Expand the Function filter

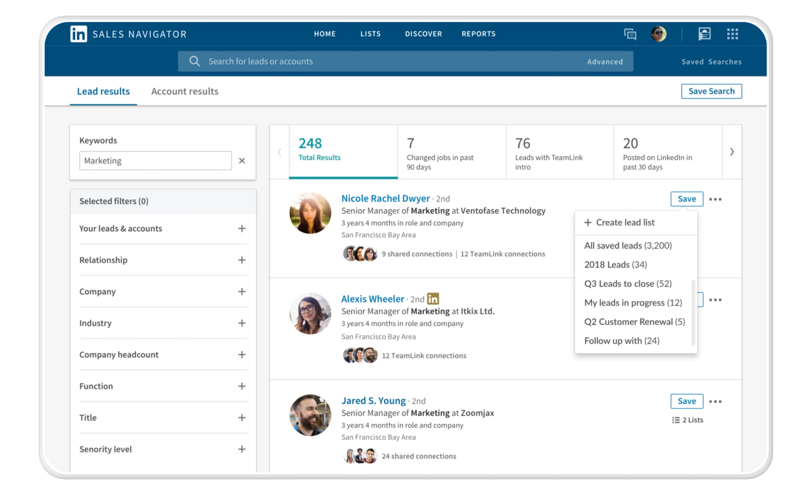(242, 386)
